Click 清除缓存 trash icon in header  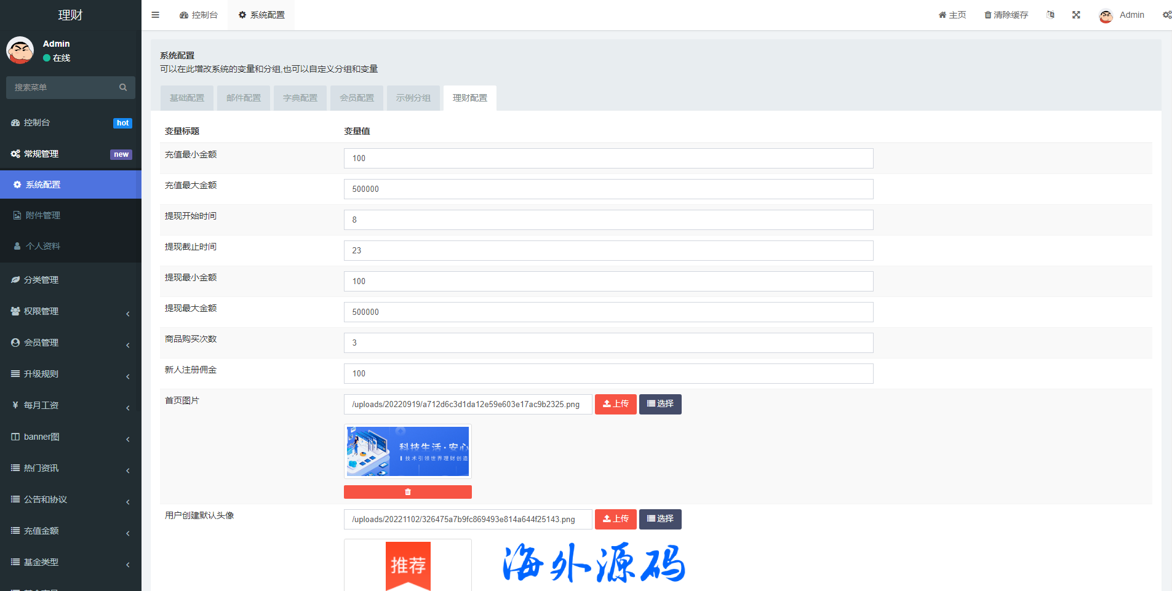(x=988, y=15)
